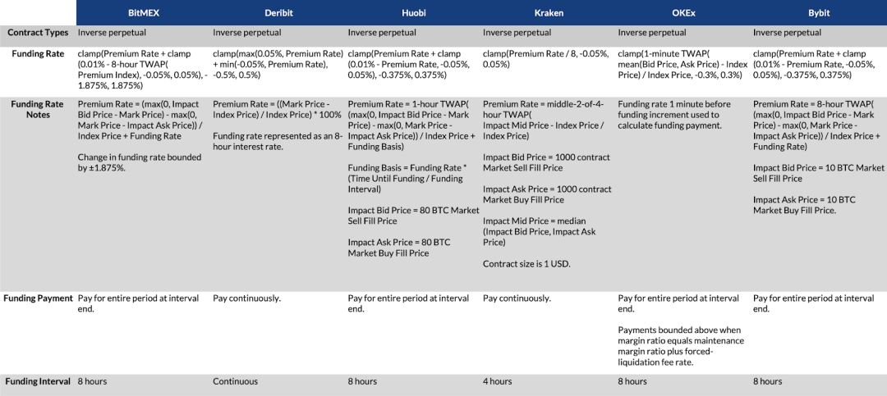This screenshot has width=887, height=396.
Task: Click BitMEX's 8 hours funding interval cell
Action: pos(92,381)
